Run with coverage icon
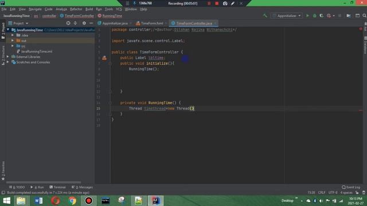Viewport: 367px width, 206px height. [322, 15]
